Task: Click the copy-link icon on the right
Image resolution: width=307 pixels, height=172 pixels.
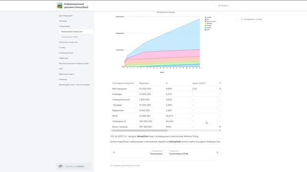Action: [242, 19]
